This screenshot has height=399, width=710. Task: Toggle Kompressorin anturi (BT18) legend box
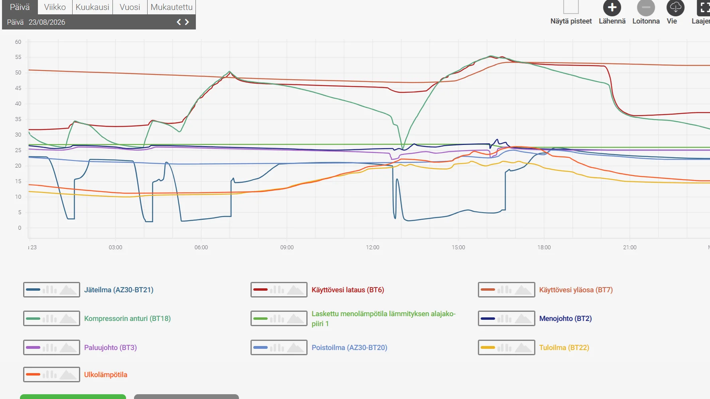click(x=51, y=319)
